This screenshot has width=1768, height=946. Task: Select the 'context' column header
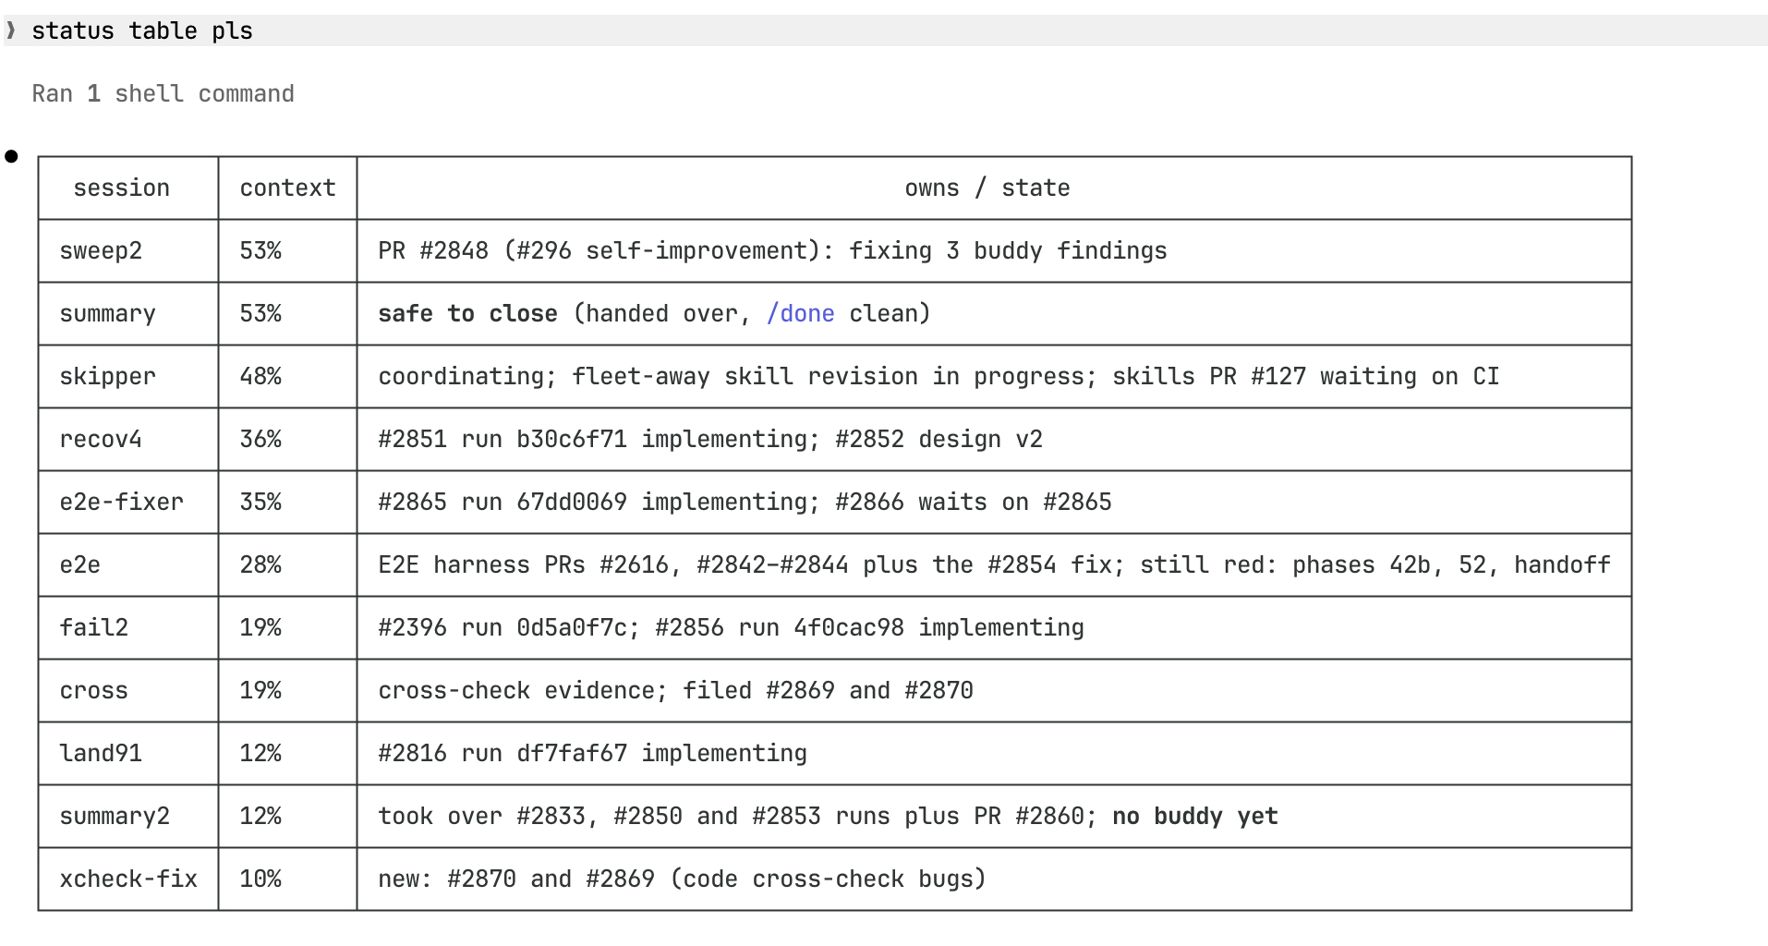[x=287, y=188]
